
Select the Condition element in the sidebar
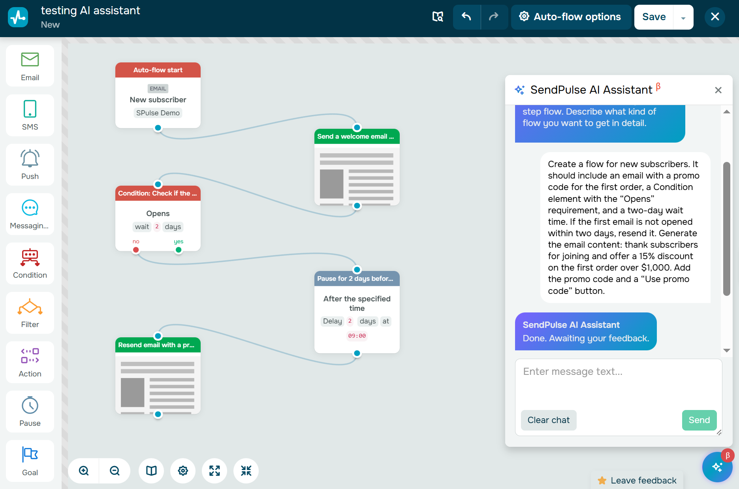click(x=30, y=263)
